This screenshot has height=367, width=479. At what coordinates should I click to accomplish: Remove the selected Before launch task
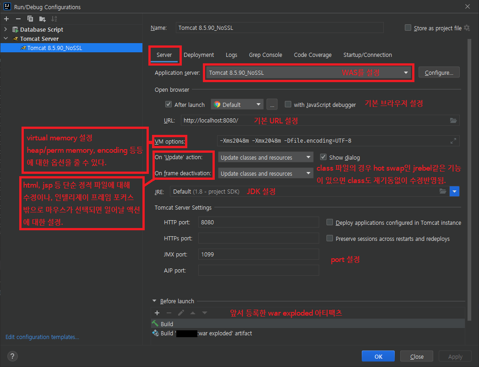click(169, 313)
